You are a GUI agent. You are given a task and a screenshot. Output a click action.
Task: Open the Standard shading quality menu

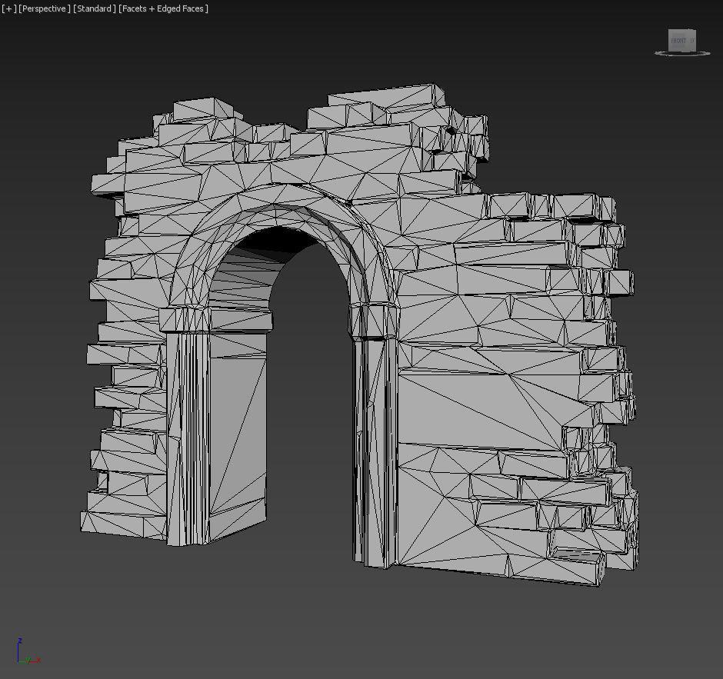coord(95,8)
